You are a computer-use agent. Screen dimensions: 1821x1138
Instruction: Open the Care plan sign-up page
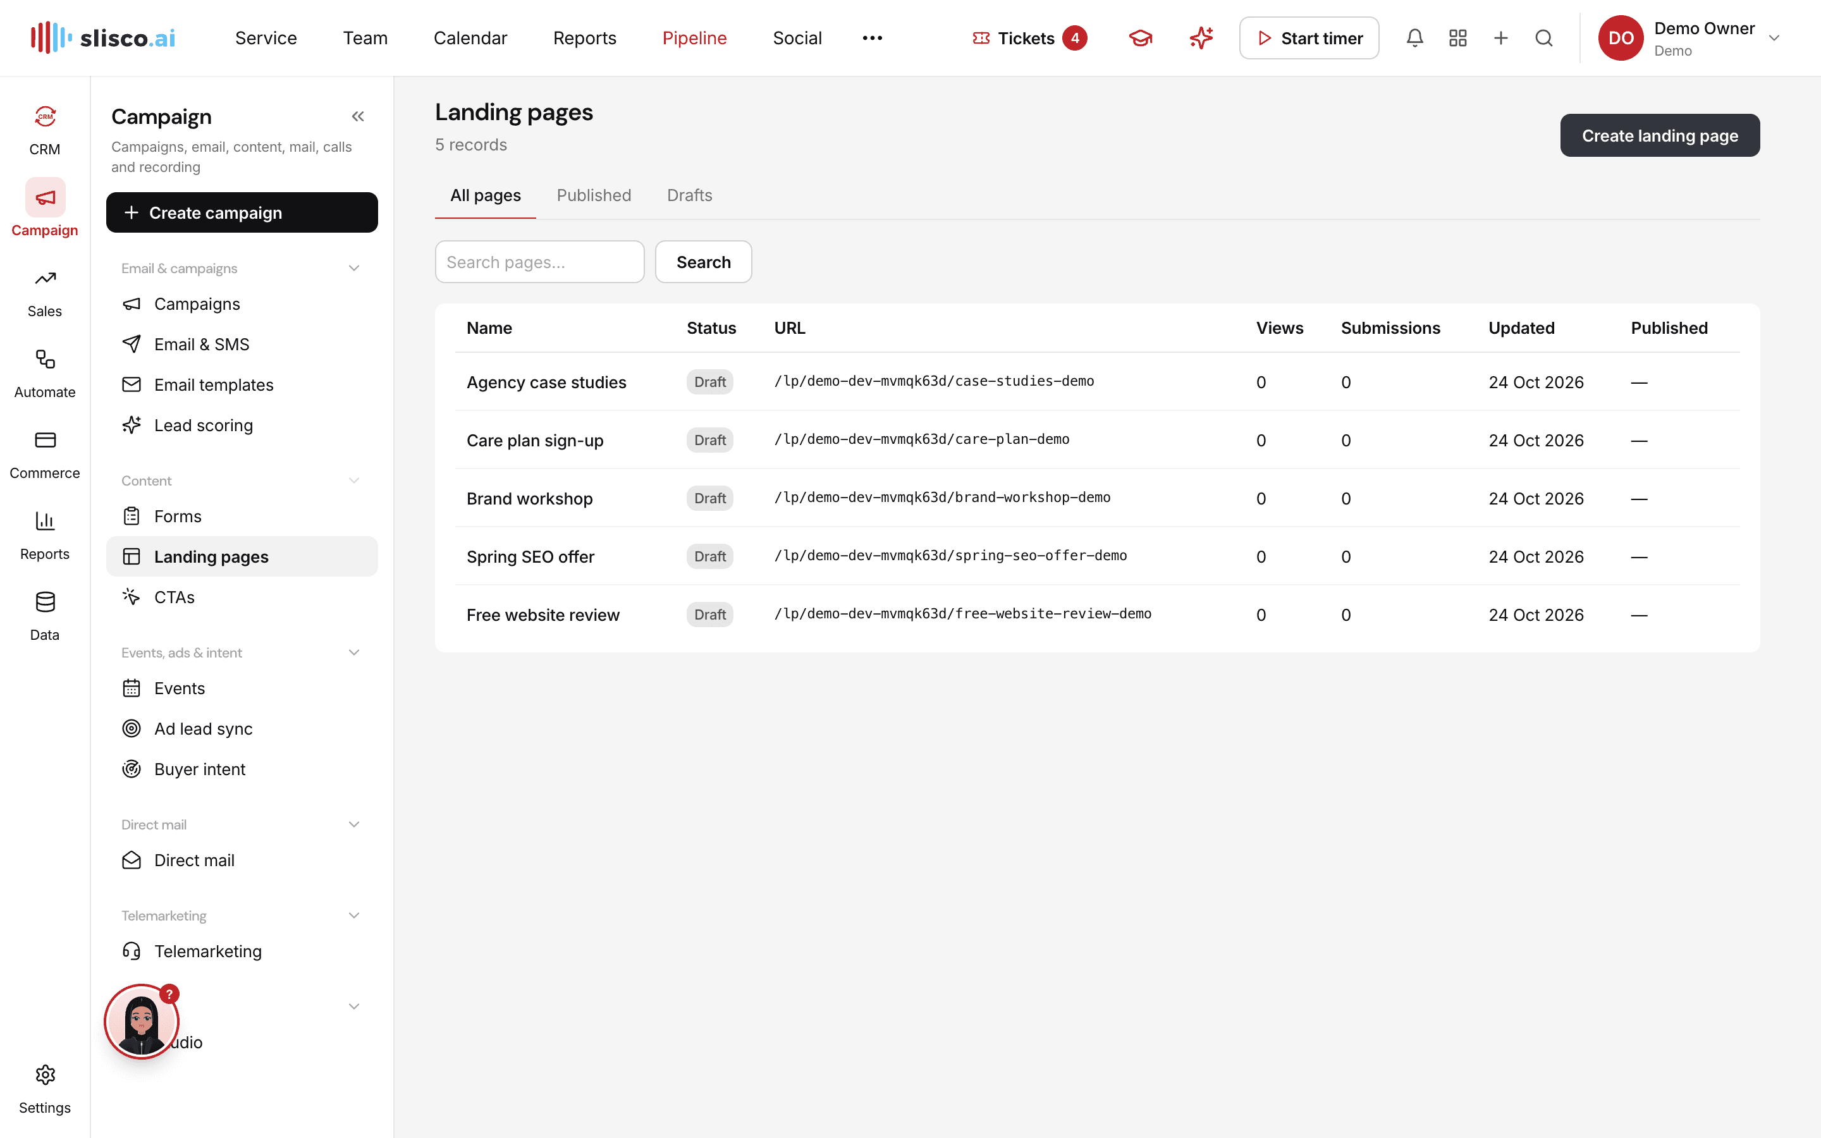[535, 440]
